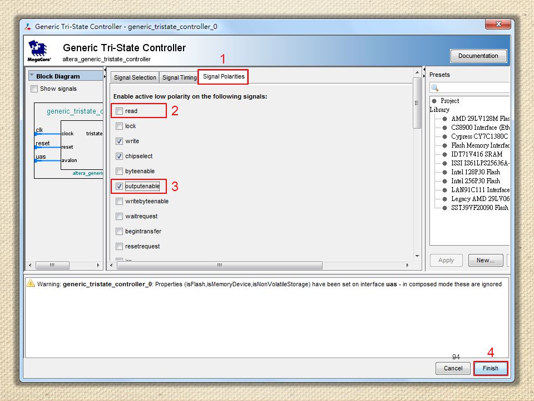
Task: Check the writebyteenable checkbox
Action: [119, 201]
